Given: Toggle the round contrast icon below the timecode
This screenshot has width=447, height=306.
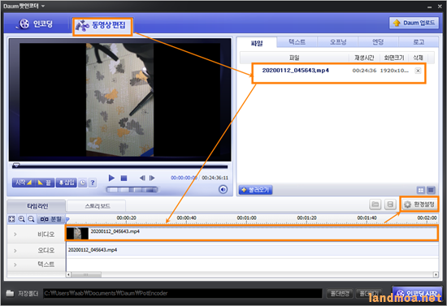Looking at the screenshot, I should pyautogui.click(x=223, y=189).
